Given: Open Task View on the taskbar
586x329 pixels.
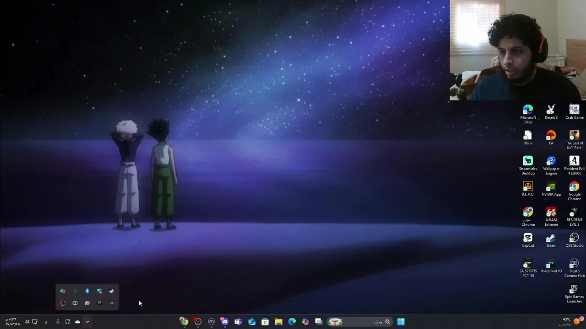Looking at the screenshot, I should click(x=319, y=322).
